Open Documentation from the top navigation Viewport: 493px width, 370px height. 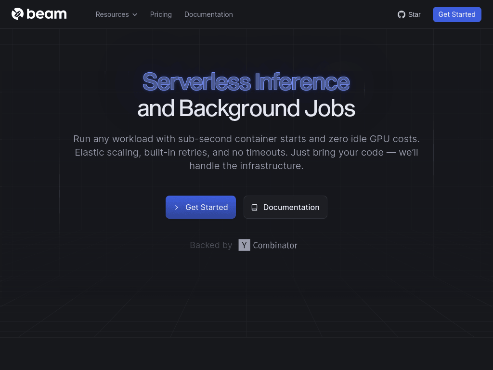pos(208,14)
